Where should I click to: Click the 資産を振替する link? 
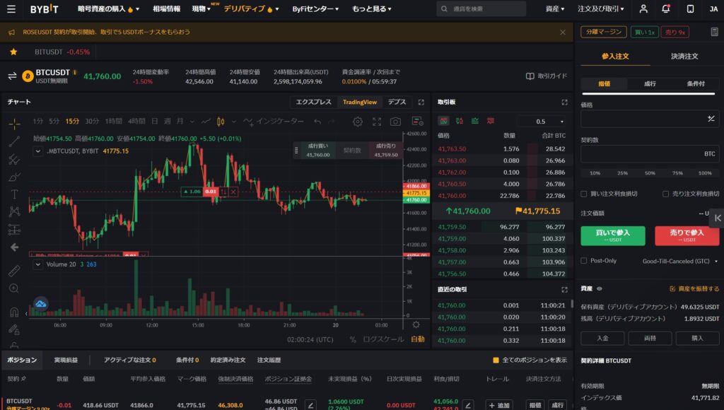(x=695, y=288)
